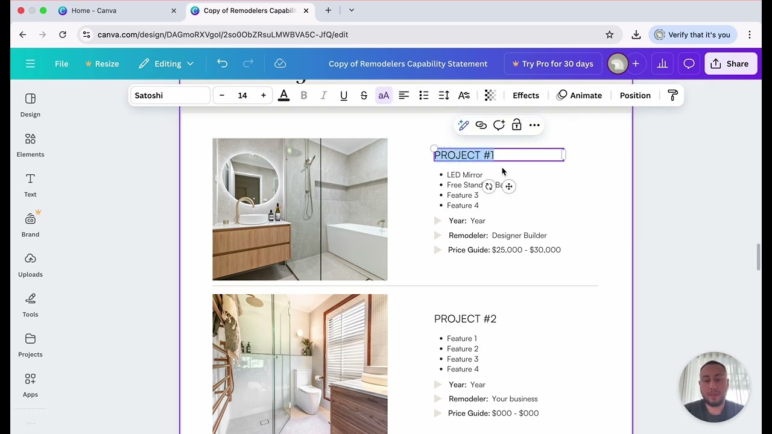Select the Text tool in sidebar
Image resolution: width=772 pixels, height=434 pixels.
click(x=30, y=185)
